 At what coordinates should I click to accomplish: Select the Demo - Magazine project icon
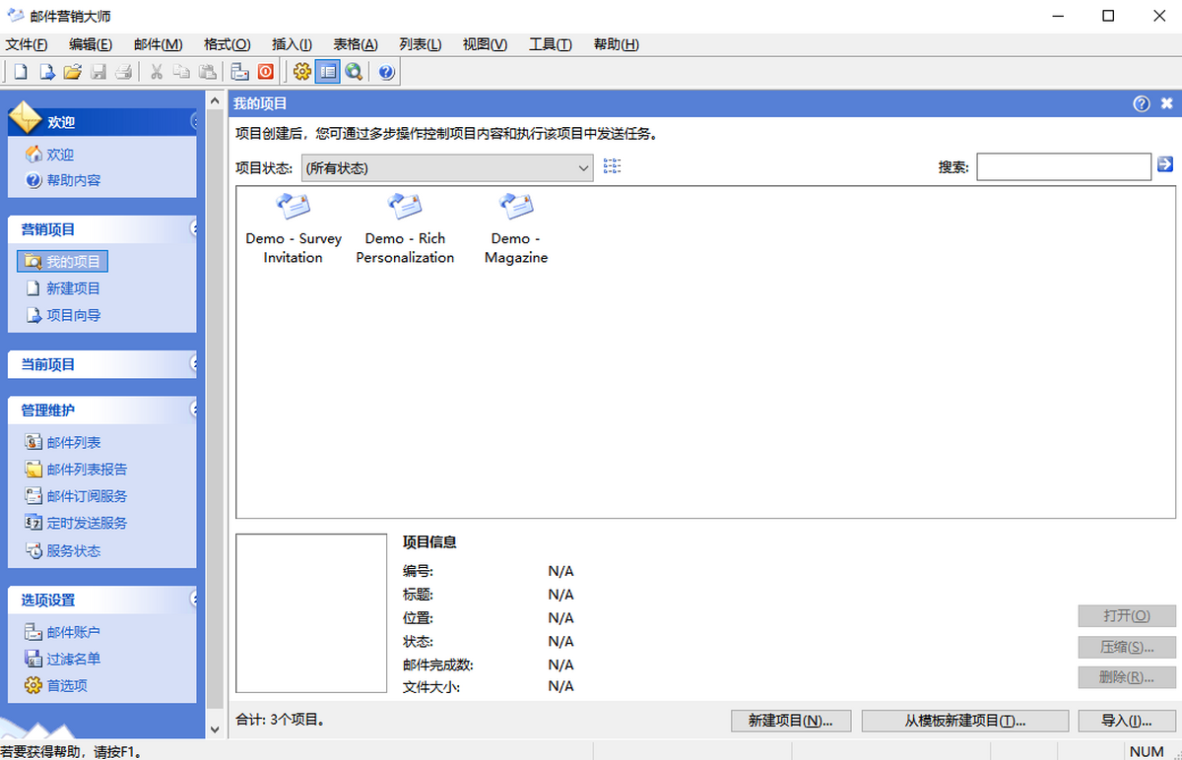point(516,228)
